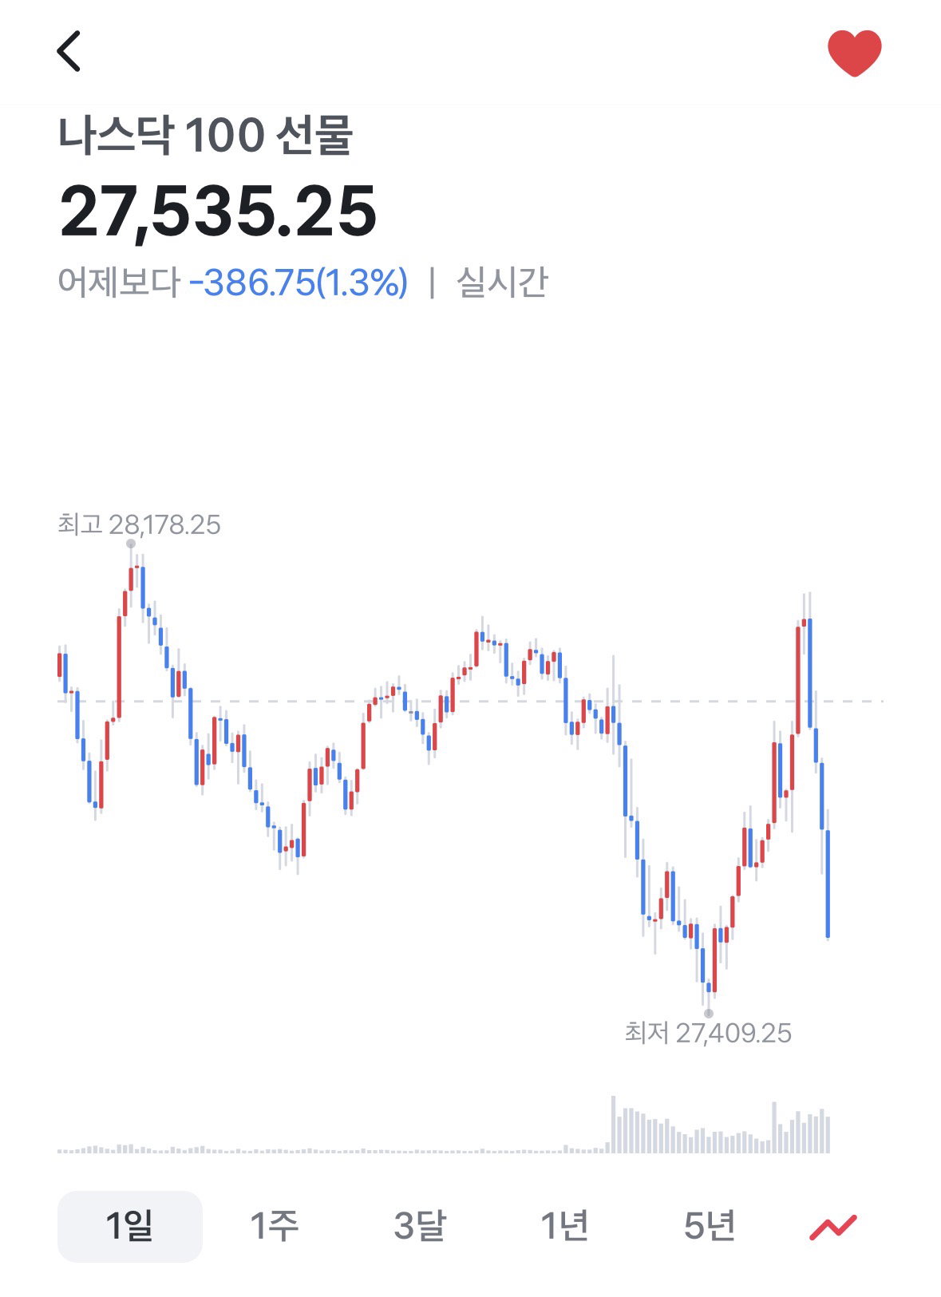Select the 3달 period tab
This screenshot has height=1297, width=941.
[x=420, y=1226]
